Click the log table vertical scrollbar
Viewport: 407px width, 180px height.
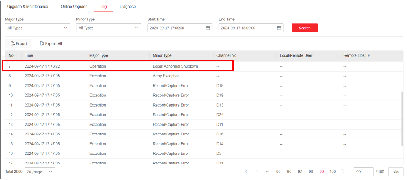403,117
